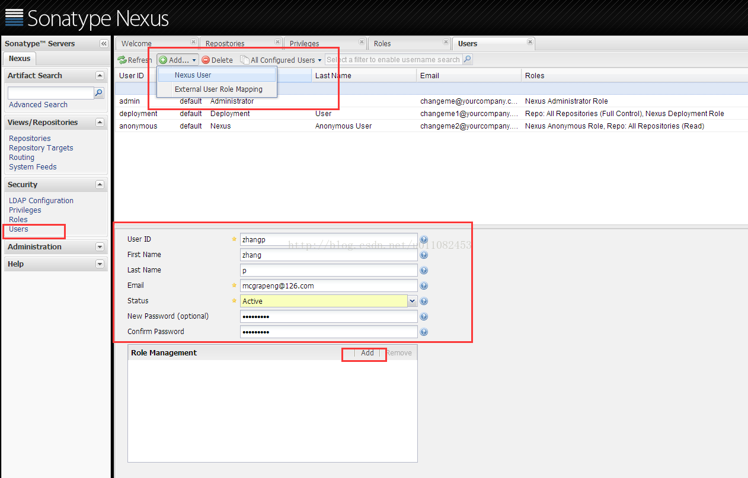This screenshot has height=478, width=748.
Task: Open System Feeds link
Action: pos(33,167)
